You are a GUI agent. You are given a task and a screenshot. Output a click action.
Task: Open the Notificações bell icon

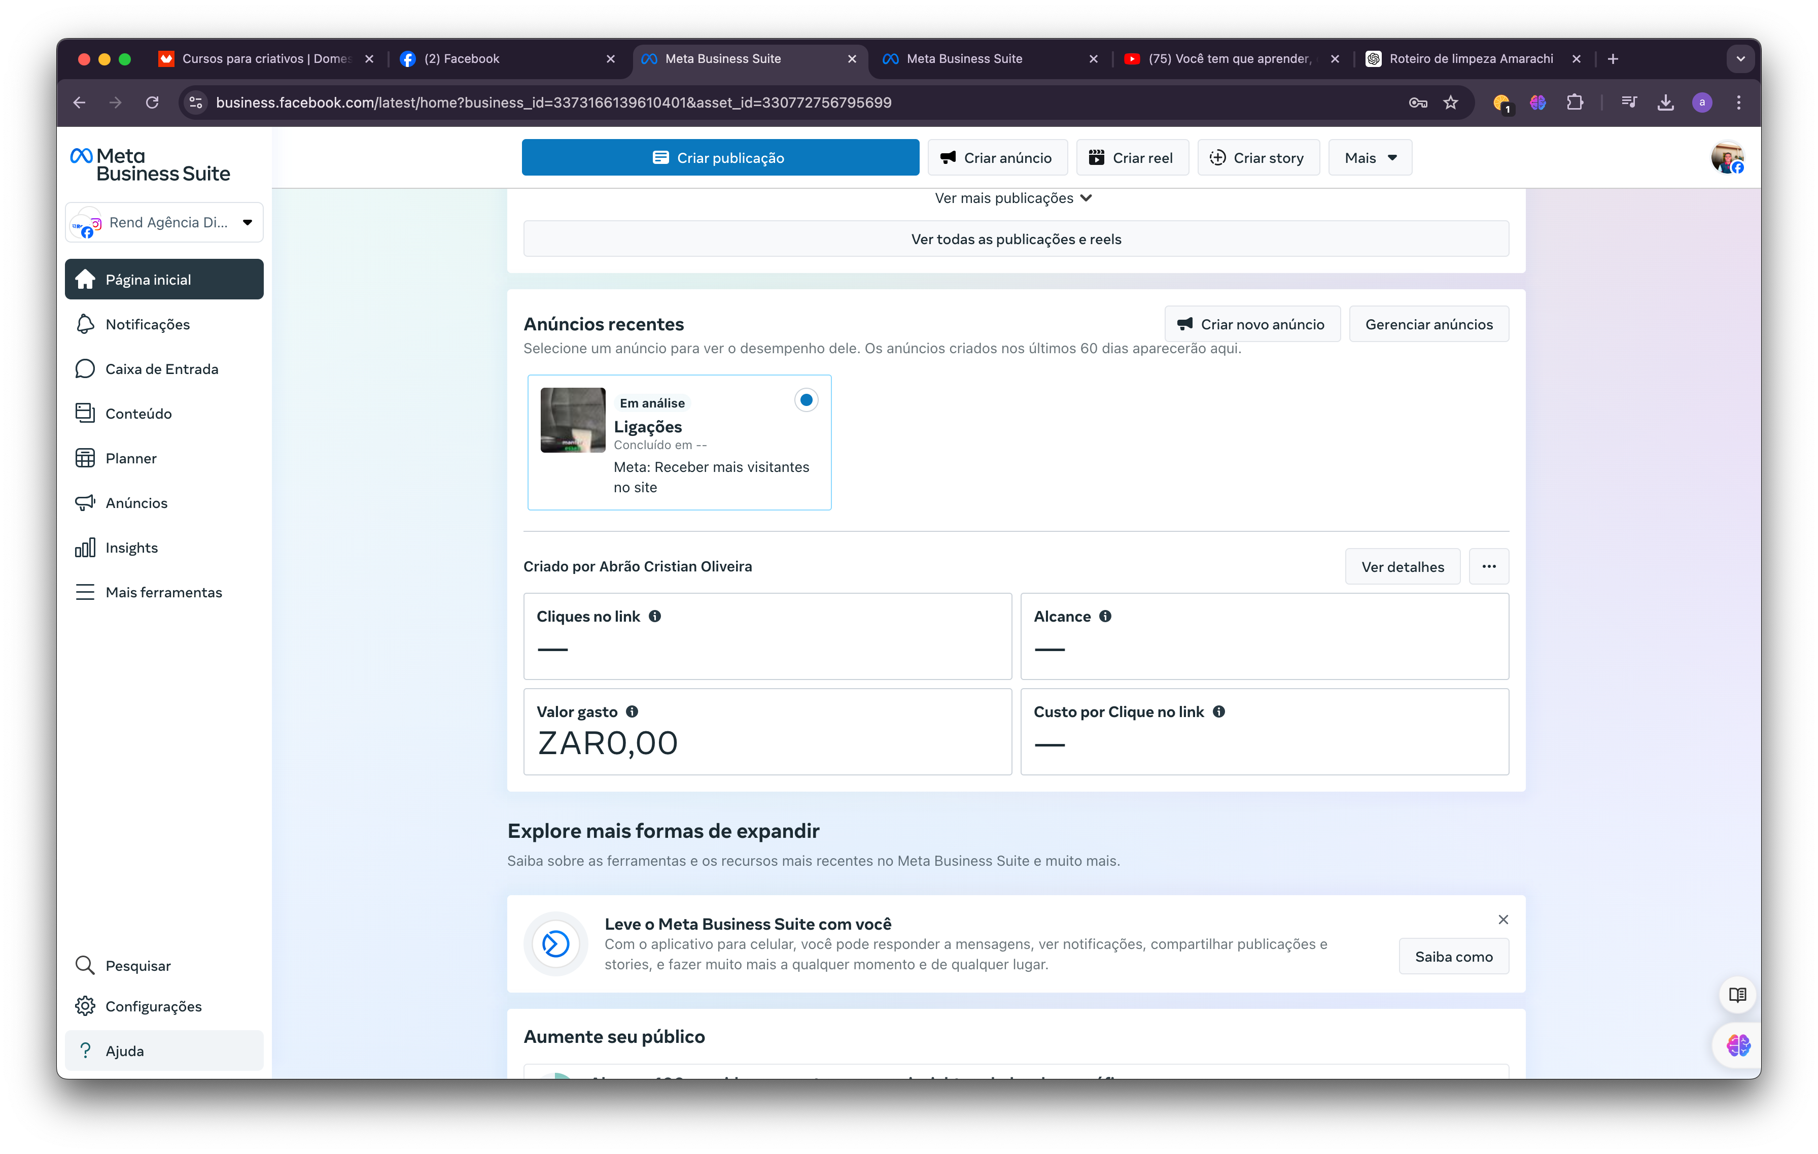pyautogui.click(x=85, y=324)
